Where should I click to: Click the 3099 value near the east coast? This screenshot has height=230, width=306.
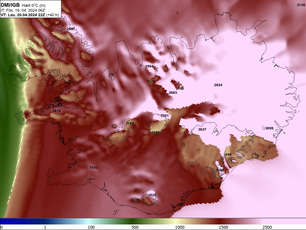coord(269,128)
